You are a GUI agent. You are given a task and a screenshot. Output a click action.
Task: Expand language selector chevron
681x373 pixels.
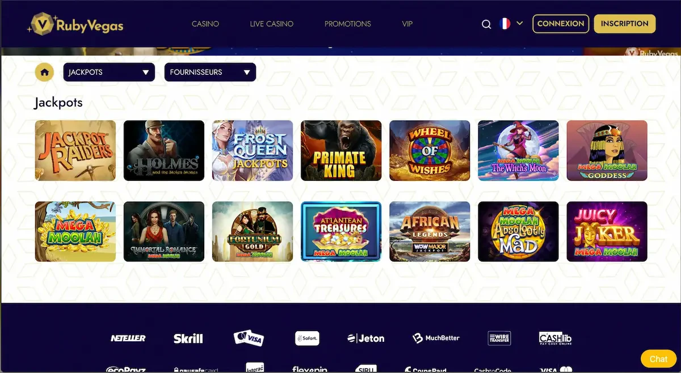(519, 24)
